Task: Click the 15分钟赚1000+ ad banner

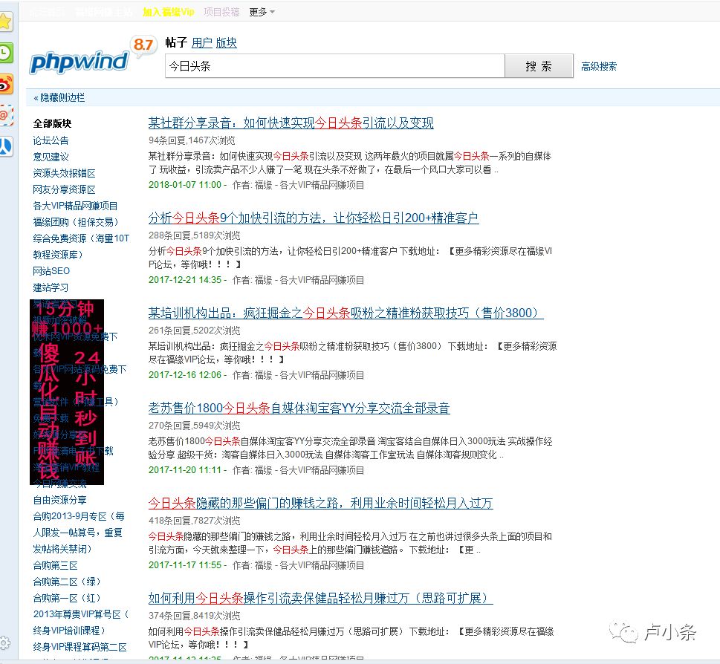Action: (x=67, y=392)
